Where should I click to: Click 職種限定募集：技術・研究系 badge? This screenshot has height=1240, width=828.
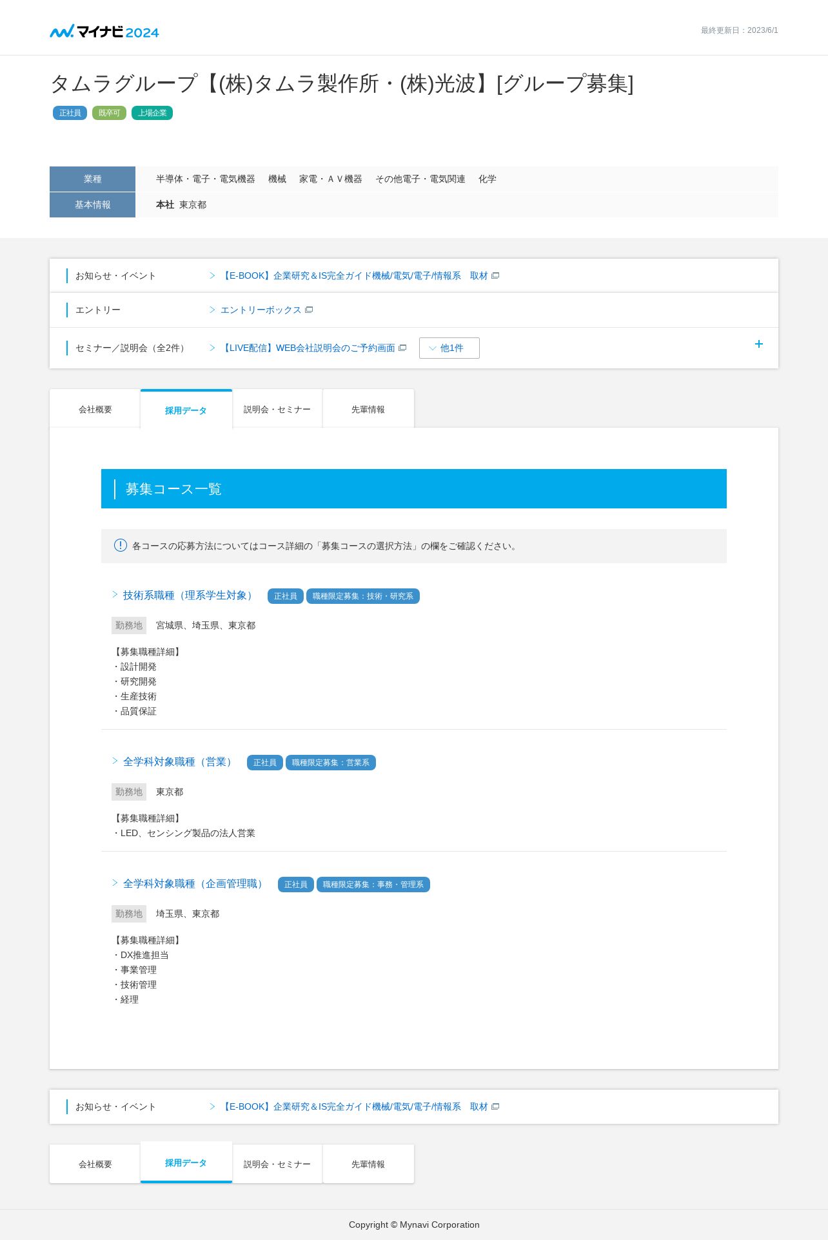click(363, 596)
